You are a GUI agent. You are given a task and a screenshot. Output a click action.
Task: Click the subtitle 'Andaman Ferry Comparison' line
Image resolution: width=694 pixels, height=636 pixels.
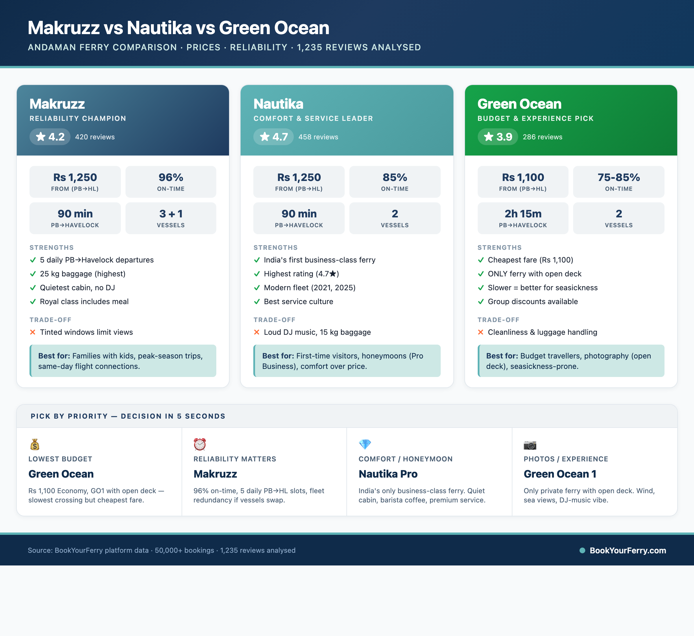click(x=224, y=47)
